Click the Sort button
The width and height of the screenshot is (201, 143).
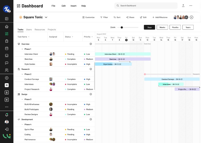(x=117, y=17)
